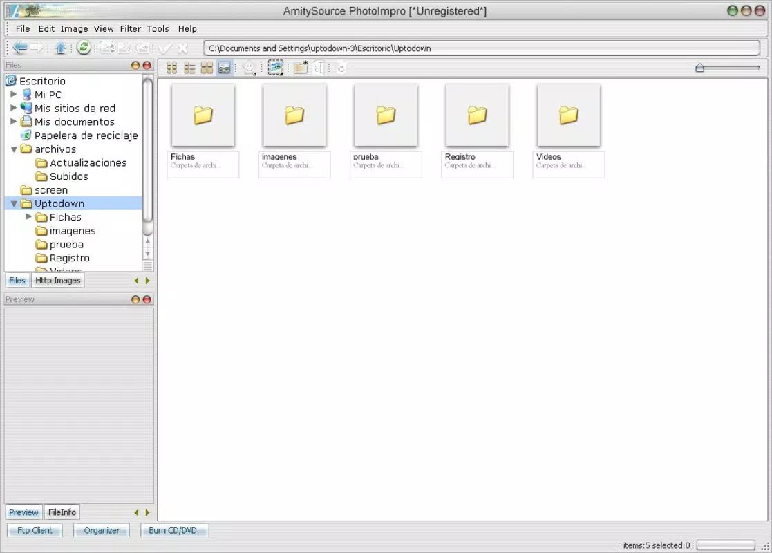The width and height of the screenshot is (772, 553).
Task: Switch to the FileInfo tab
Action: pos(62,512)
